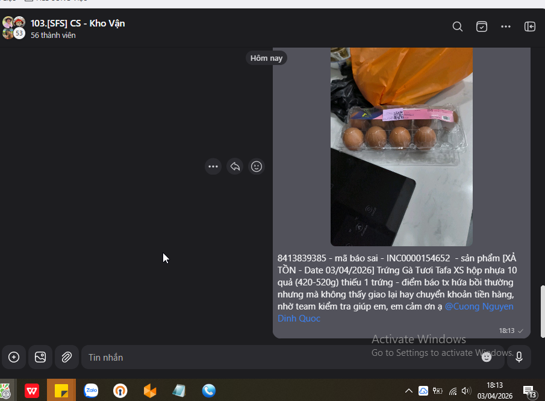545x401 pixels.
Task: Add an emoji reaction to the message
Action: (x=257, y=166)
